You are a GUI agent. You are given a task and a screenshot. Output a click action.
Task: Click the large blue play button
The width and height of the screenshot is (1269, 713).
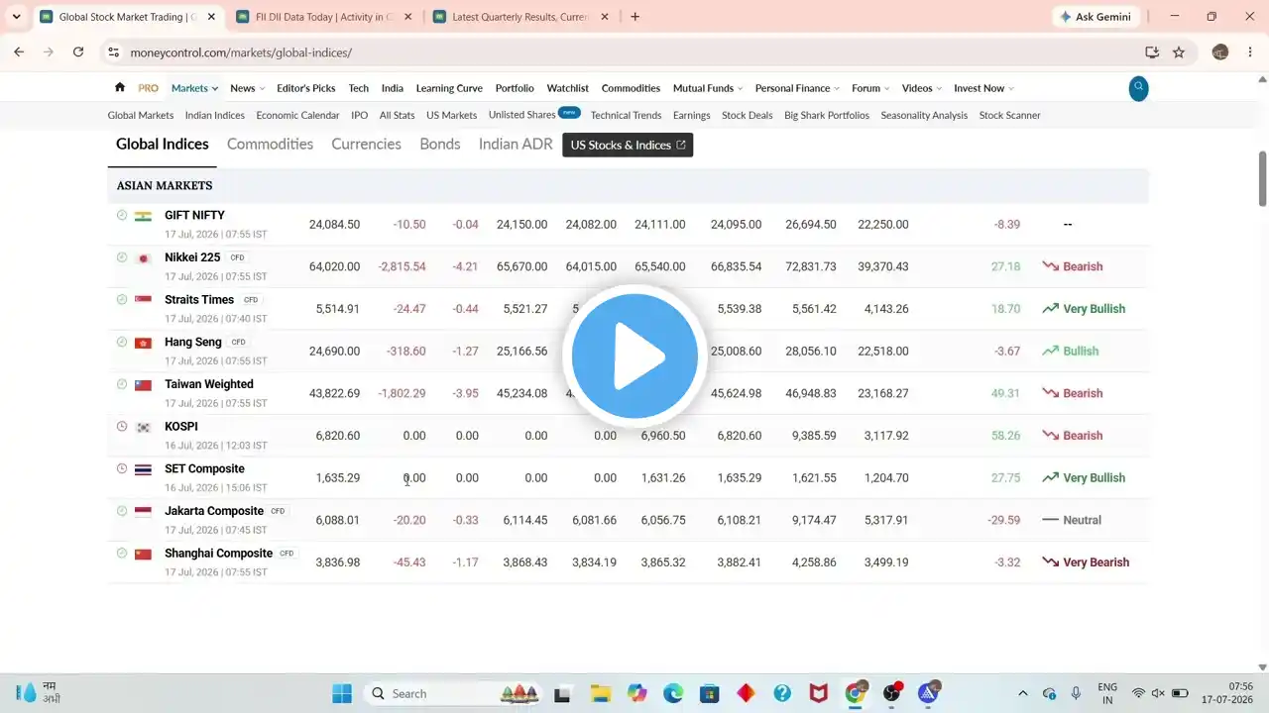[x=634, y=356]
